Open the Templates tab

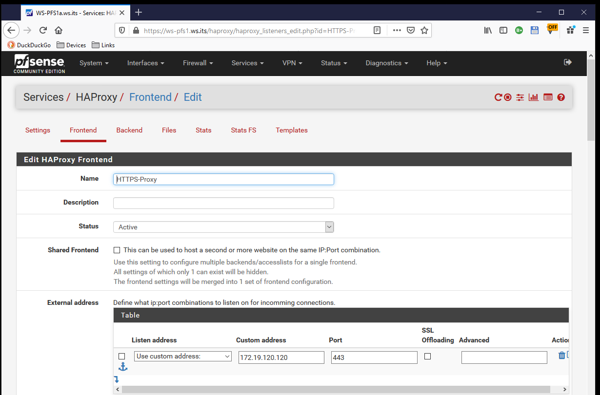point(292,130)
